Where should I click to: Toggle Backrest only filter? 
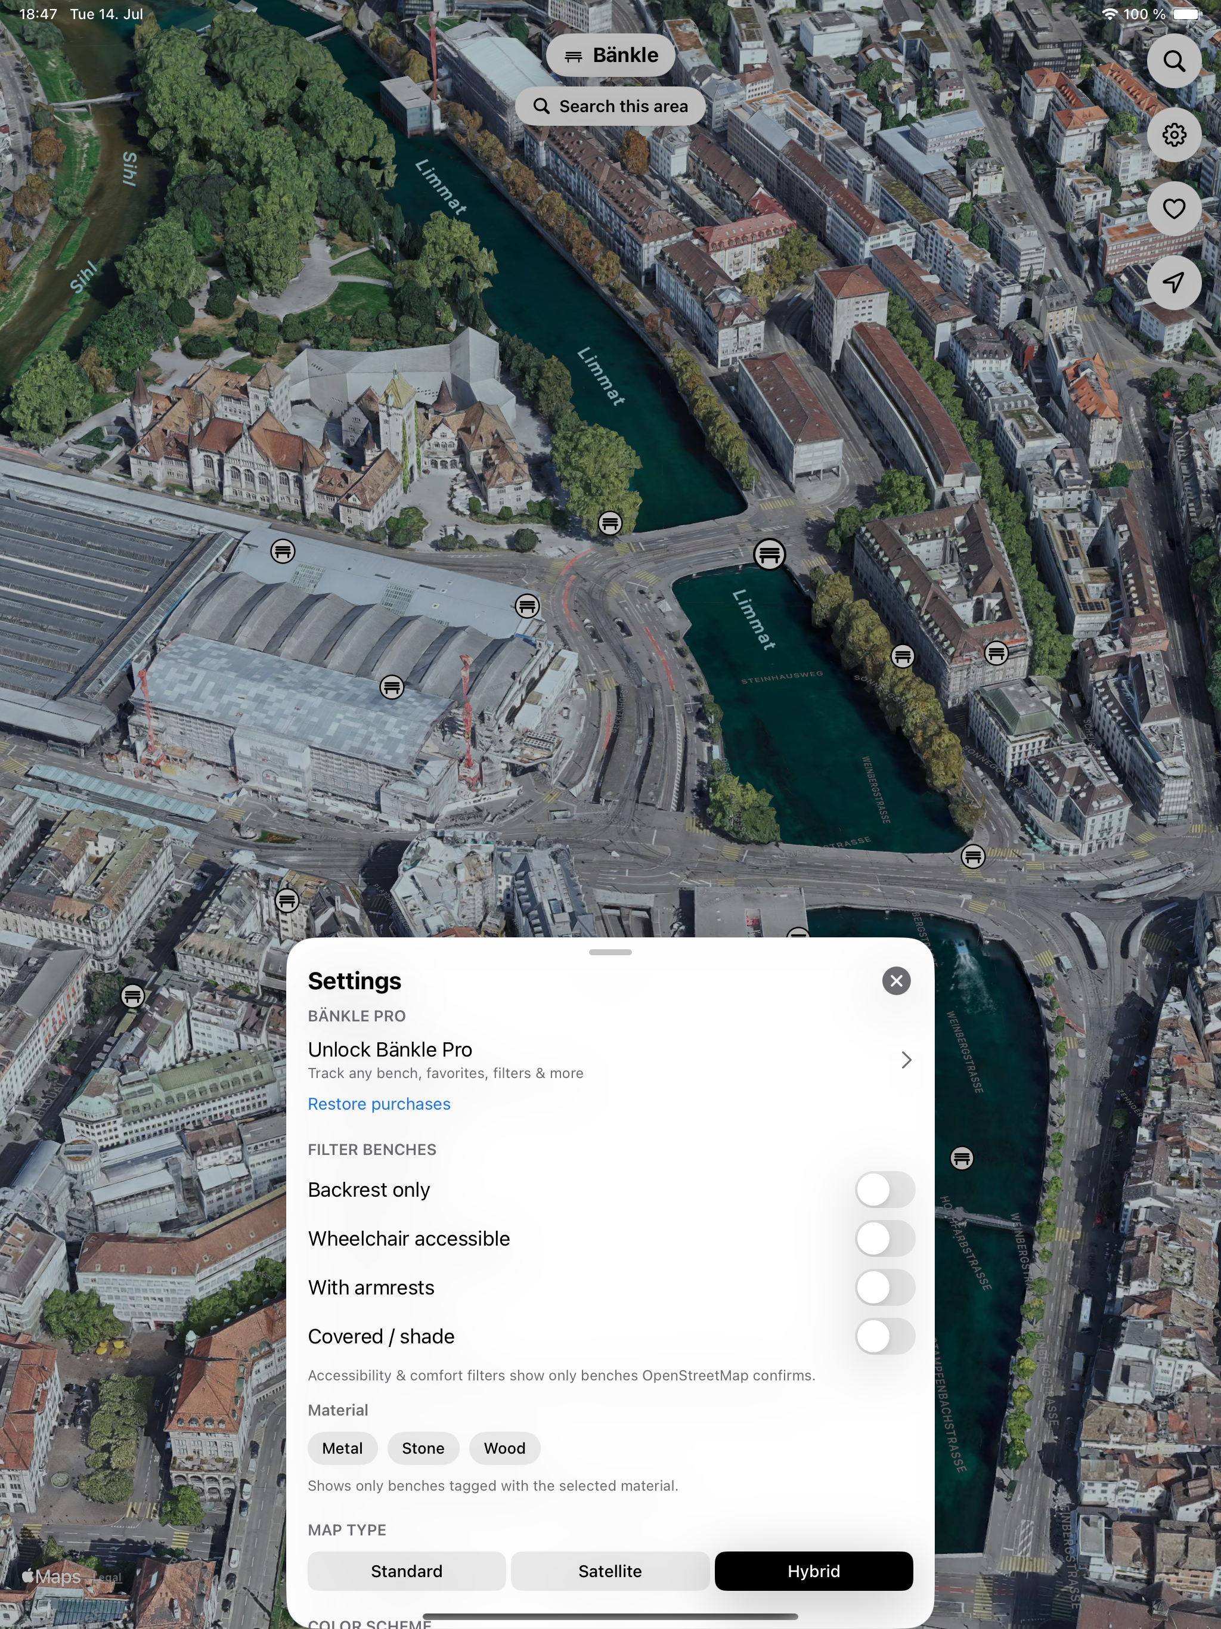885,1190
